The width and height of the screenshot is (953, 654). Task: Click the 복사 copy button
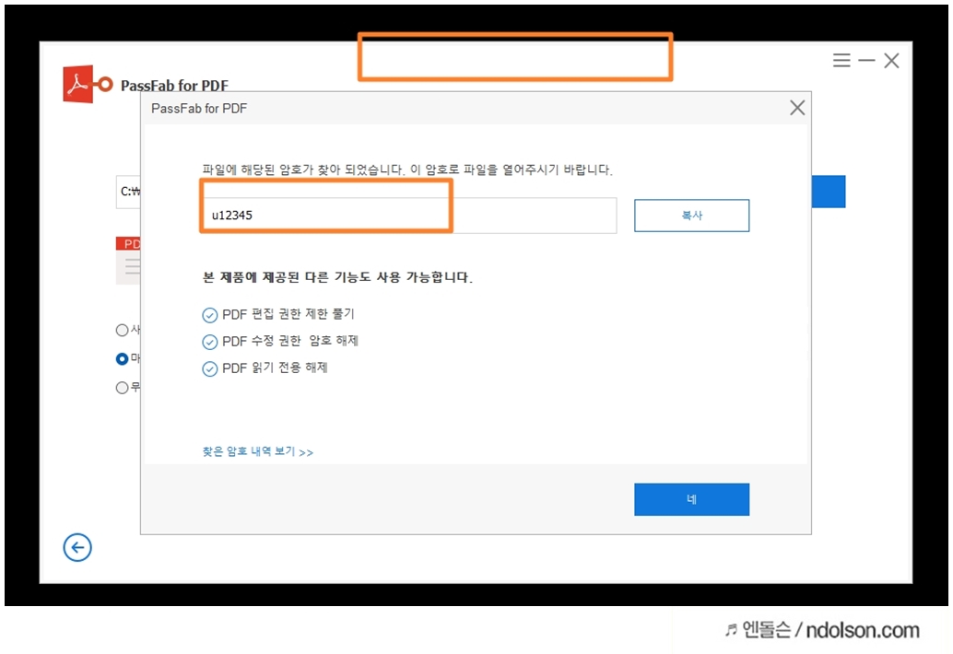(691, 215)
